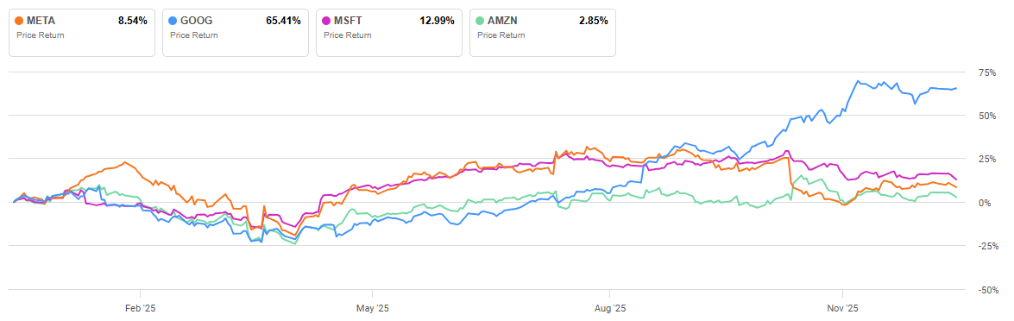Click the magenta MSFT legend dot

coord(327,21)
